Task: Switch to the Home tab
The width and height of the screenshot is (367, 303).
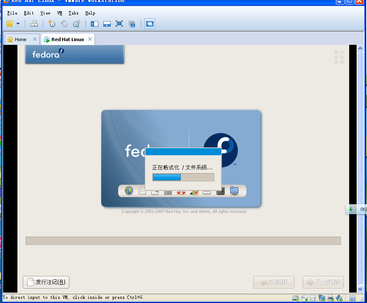Action: pyautogui.click(x=19, y=39)
